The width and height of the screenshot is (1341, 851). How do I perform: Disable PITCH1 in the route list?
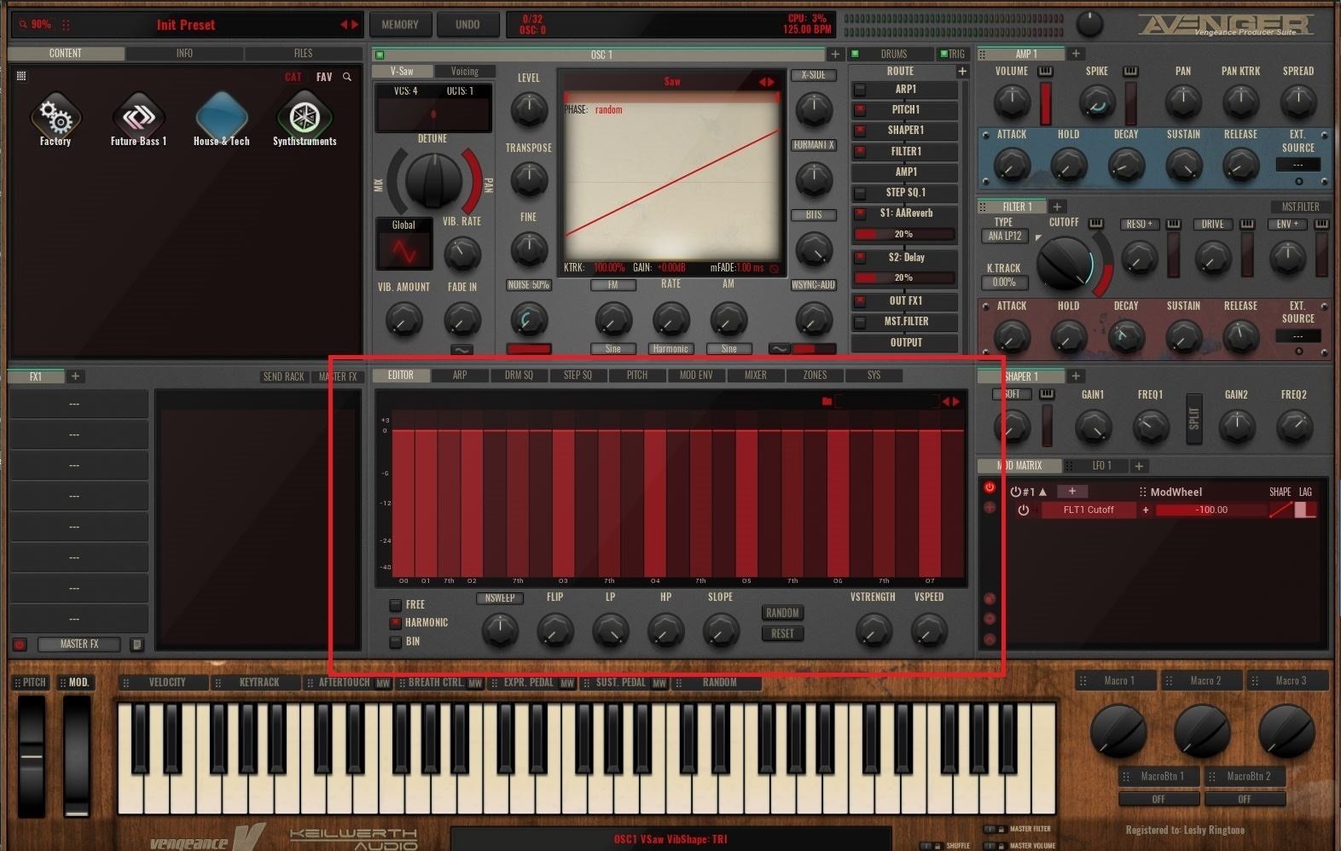[x=860, y=110]
